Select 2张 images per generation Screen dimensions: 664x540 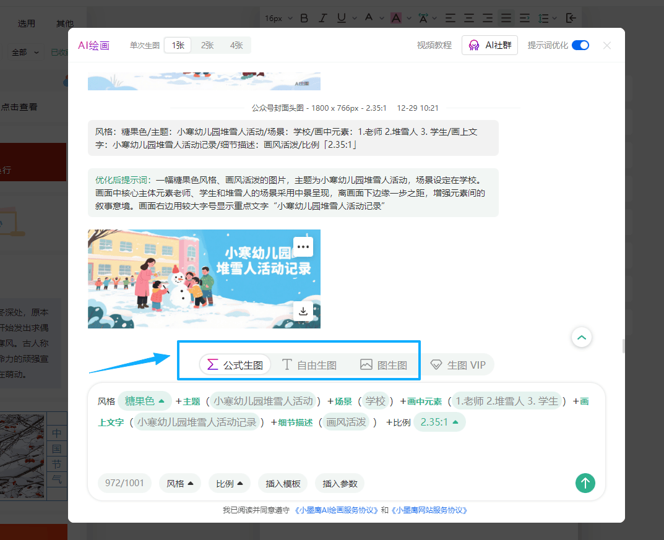[207, 45]
